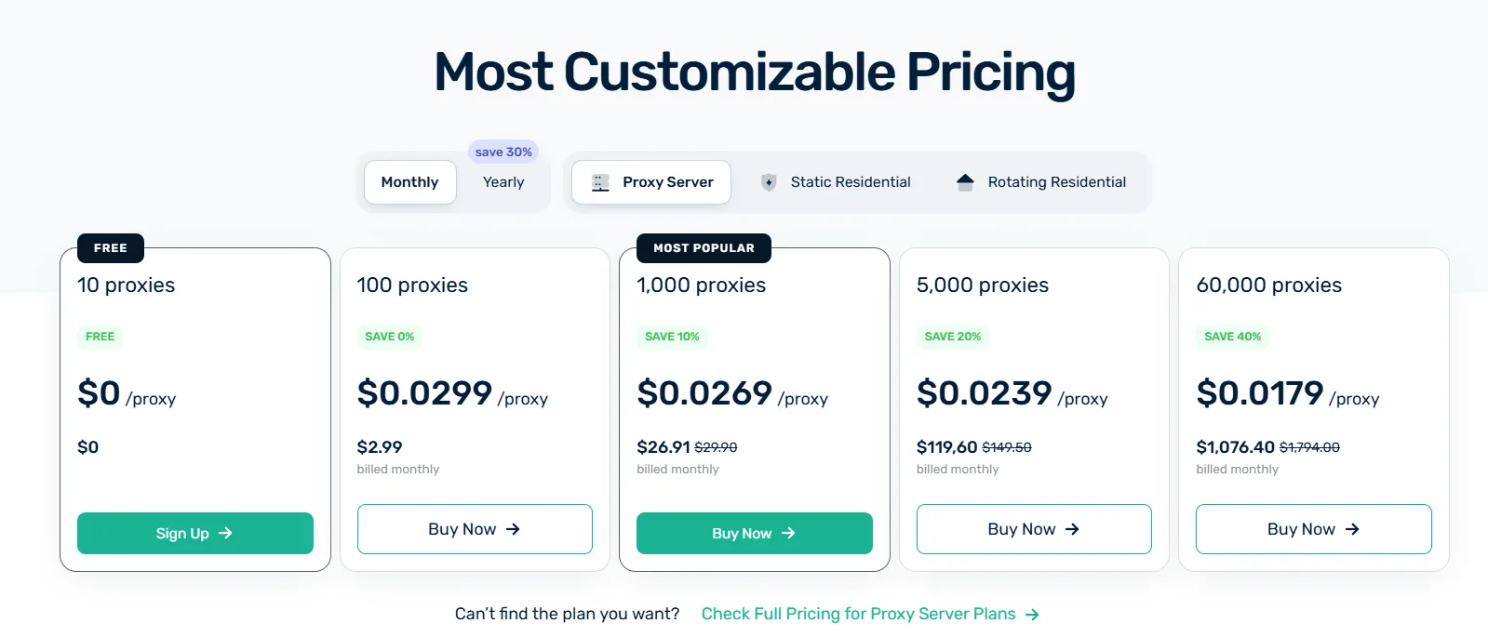Toggle to Static Residential proxies
Screen dimensions: 1488x637
(849, 182)
